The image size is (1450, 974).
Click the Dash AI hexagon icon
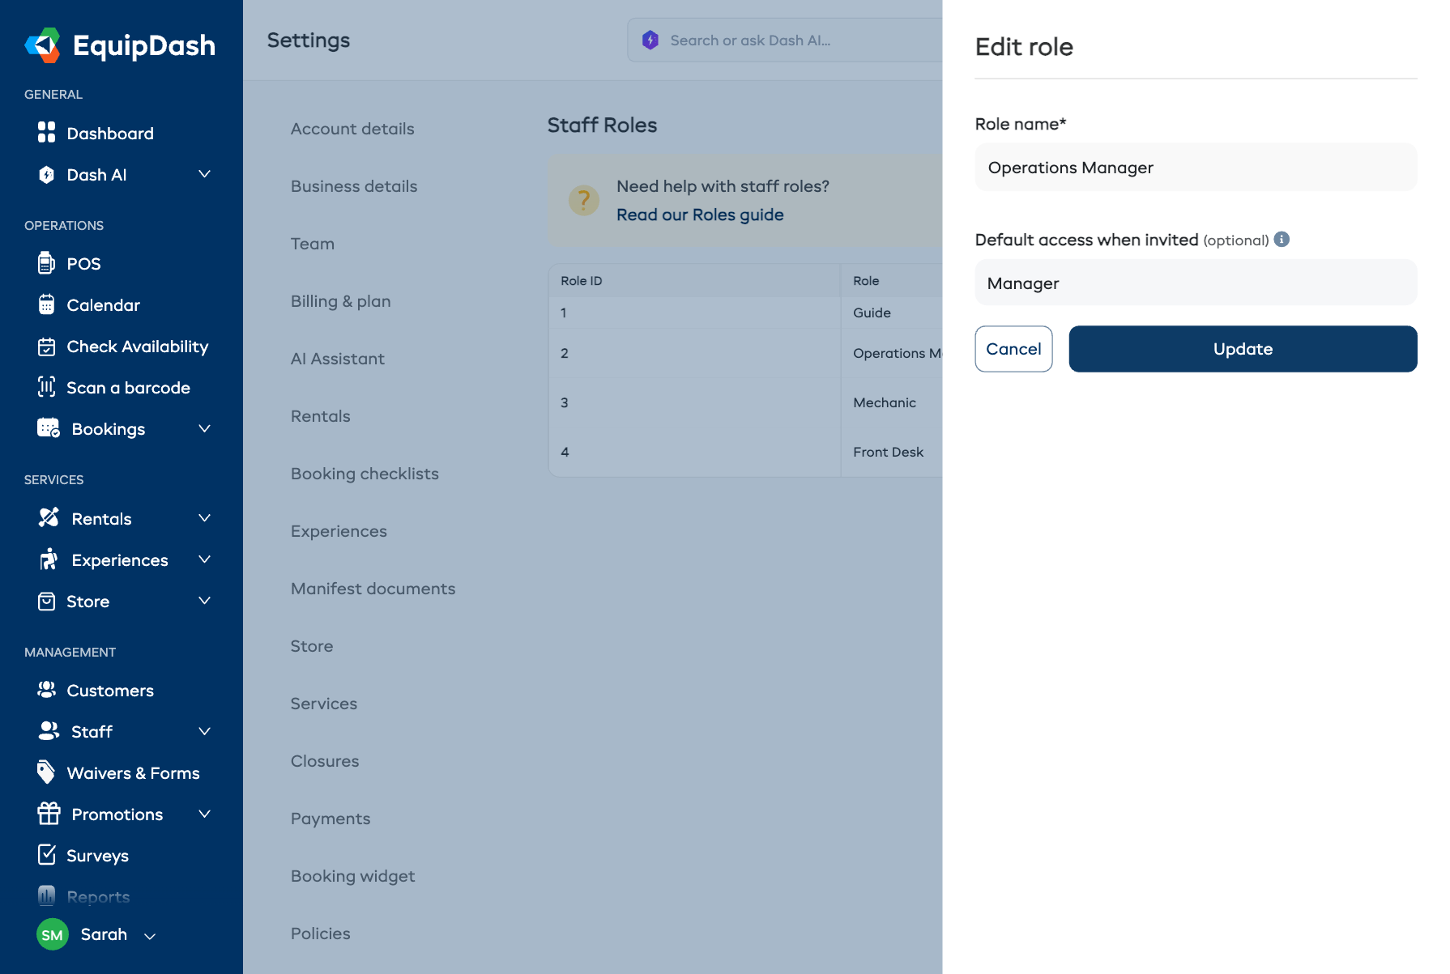[47, 175]
